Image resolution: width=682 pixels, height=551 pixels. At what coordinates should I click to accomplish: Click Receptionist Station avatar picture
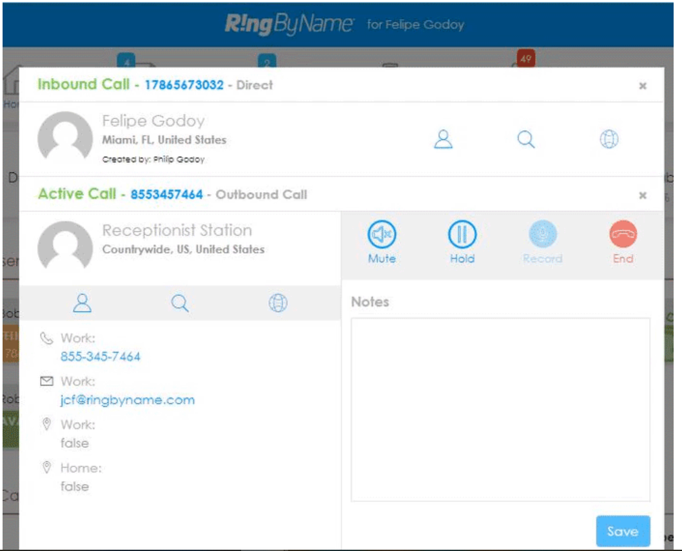pyautogui.click(x=65, y=246)
